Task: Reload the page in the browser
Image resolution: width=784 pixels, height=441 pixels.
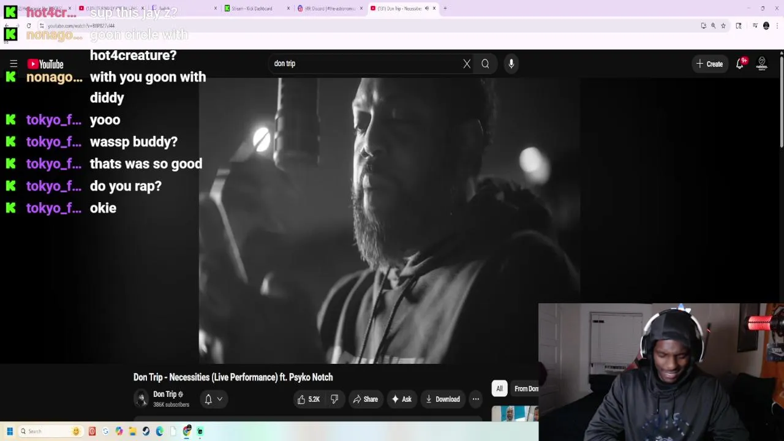Action: (29, 26)
